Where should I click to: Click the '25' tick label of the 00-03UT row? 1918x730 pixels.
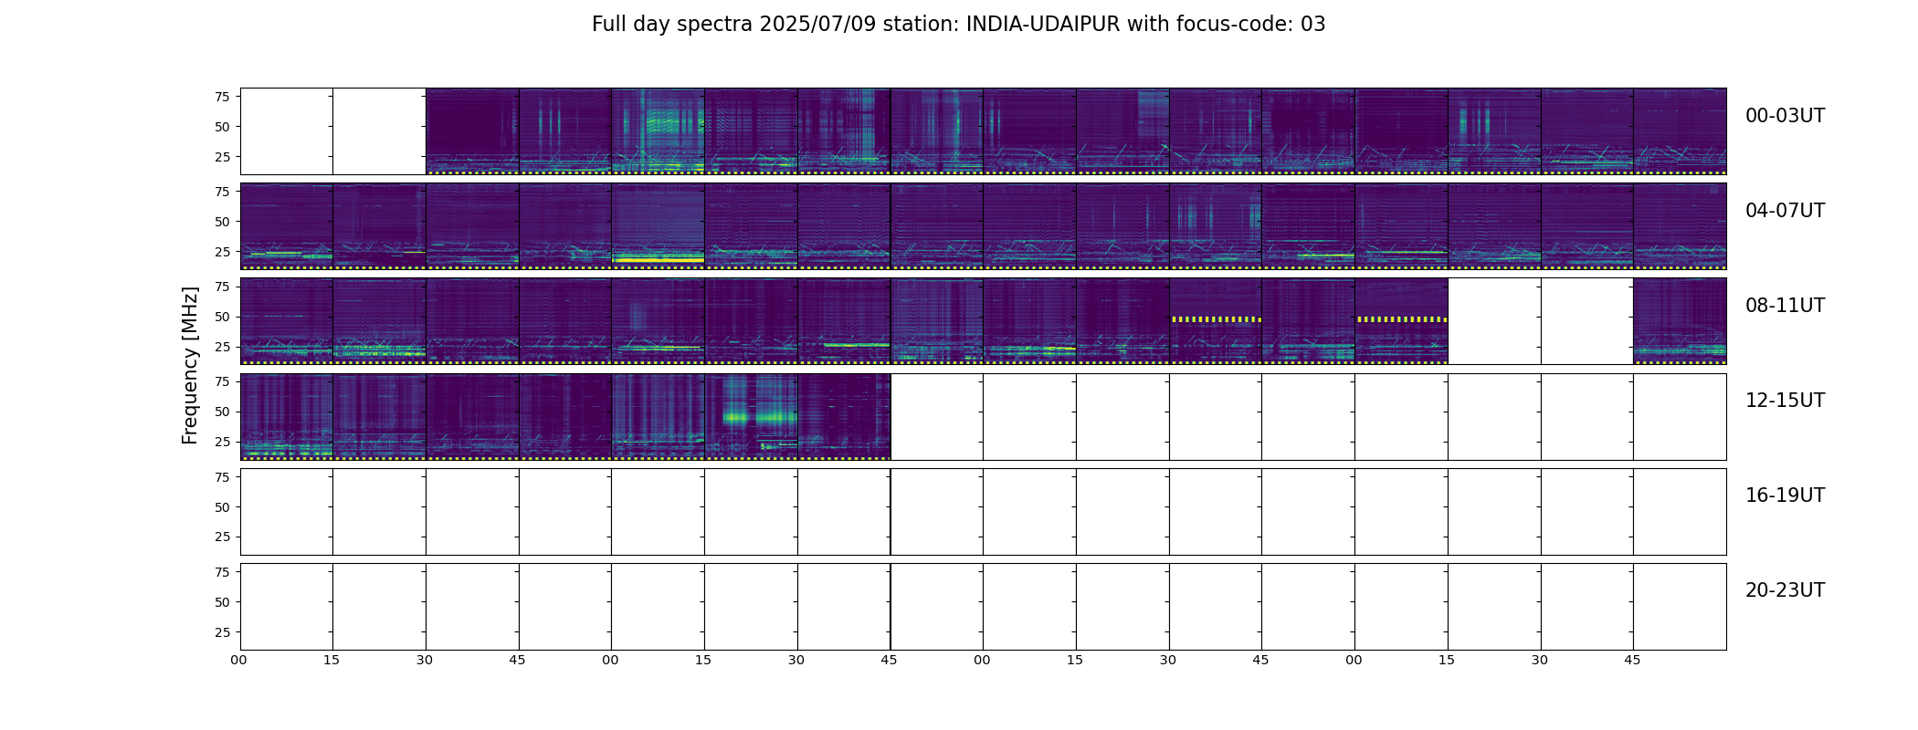pos(222,157)
